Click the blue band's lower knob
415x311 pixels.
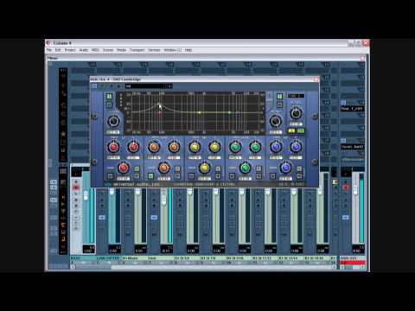coord(286,168)
